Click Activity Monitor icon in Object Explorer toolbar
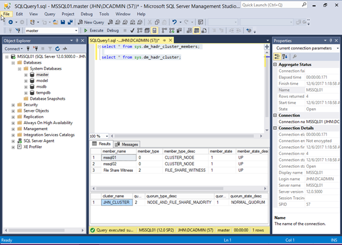 tap(65, 49)
